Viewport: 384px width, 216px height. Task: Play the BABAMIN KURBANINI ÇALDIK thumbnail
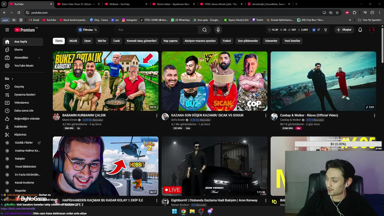tap(106, 81)
